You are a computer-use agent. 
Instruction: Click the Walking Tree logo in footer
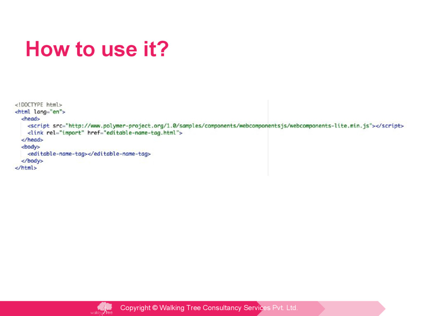pos(102,308)
